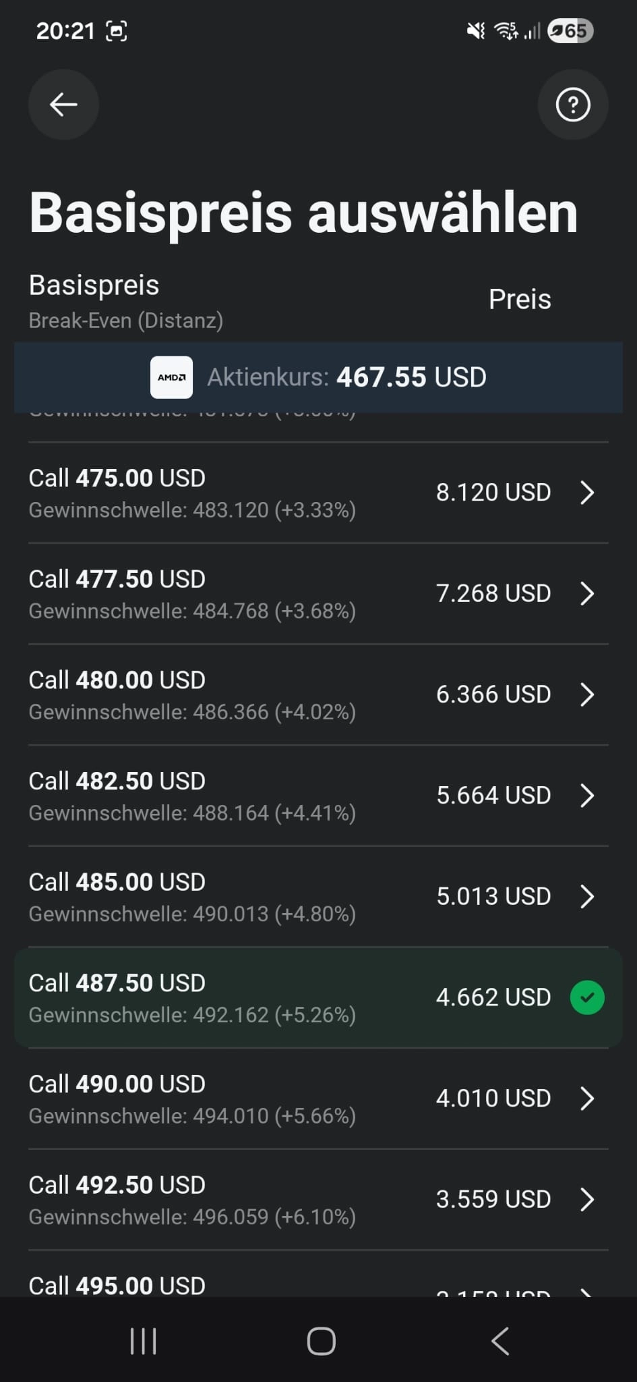Tap the Android recent apps icon
The width and height of the screenshot is (637, 1382).
click(x=143, y=1341)
